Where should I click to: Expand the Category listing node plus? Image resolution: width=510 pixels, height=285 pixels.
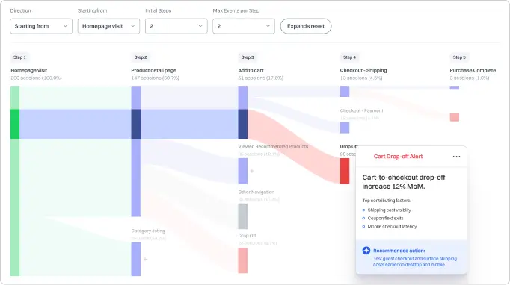(145, 259)
